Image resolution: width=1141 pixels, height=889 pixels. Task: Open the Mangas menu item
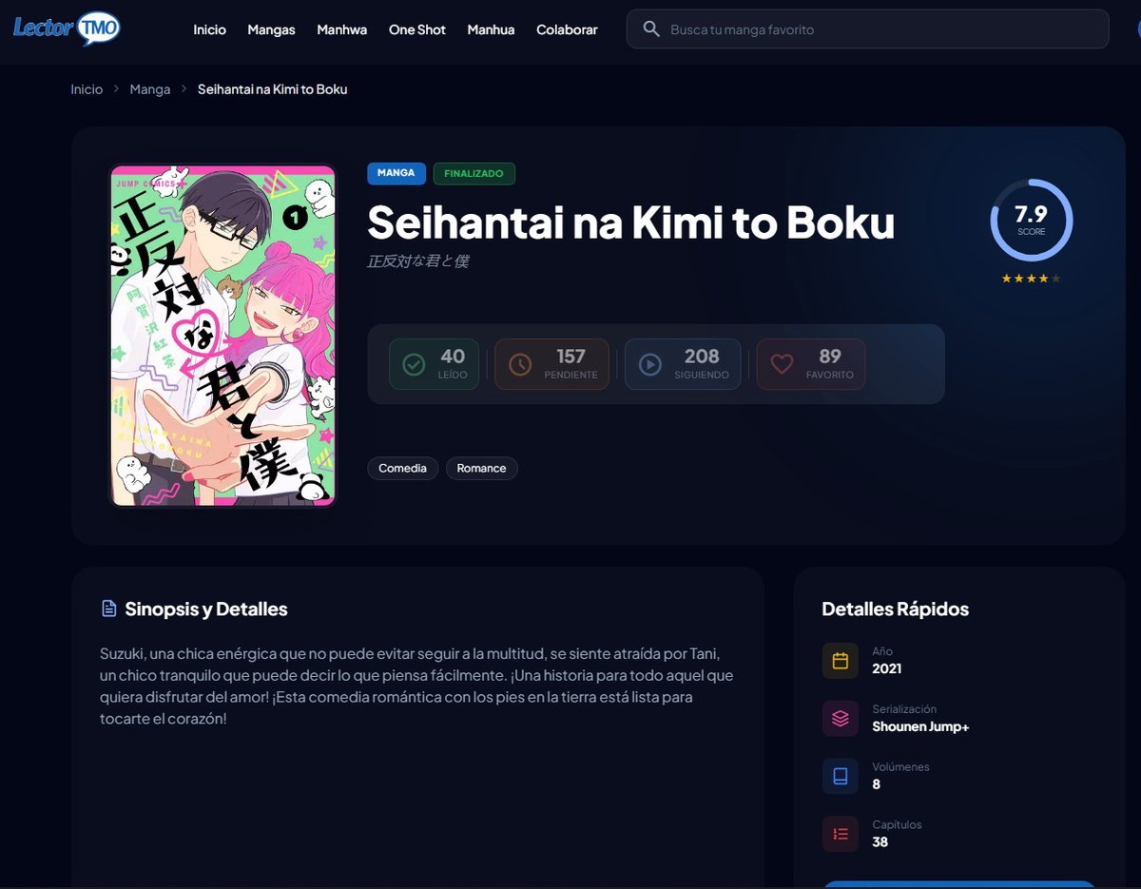271,29
